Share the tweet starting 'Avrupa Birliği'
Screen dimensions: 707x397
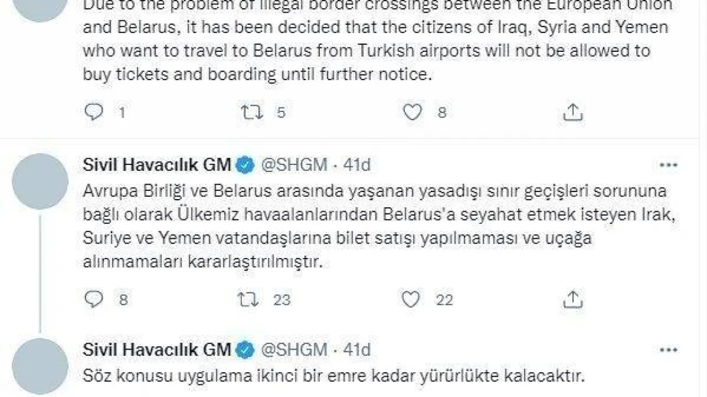[573, 299]
